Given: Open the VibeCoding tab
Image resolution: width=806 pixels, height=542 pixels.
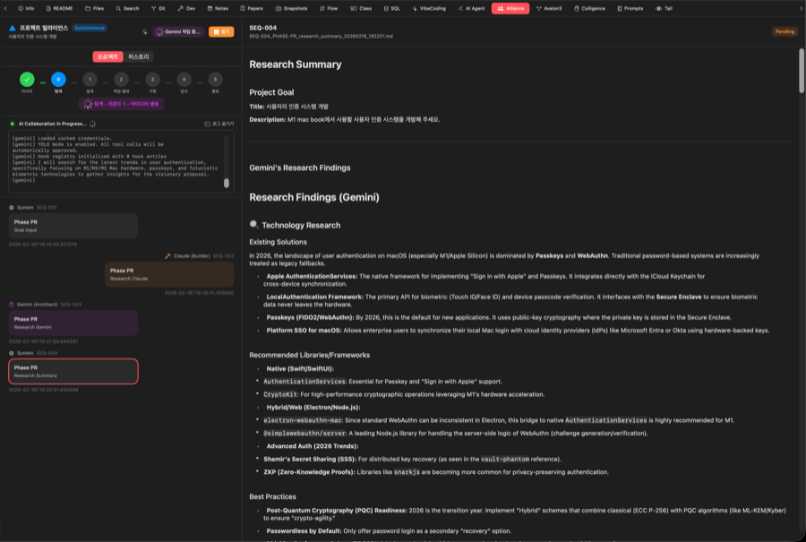Looking at the screenshot, I should (426, 8).
